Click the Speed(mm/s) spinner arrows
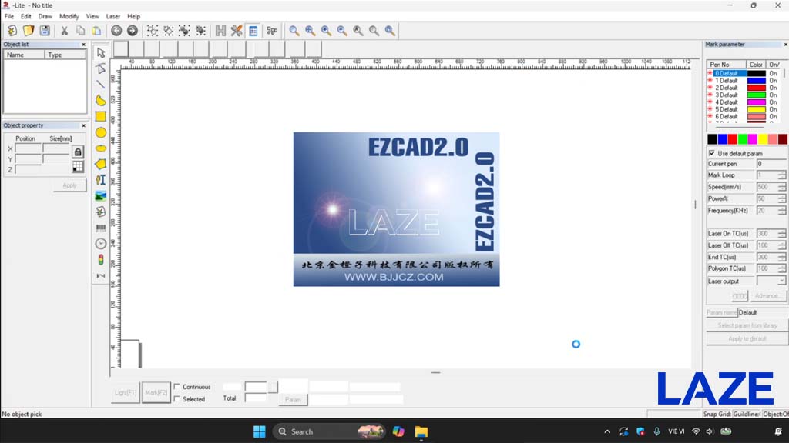This screenshot has width=789, height=443. click(x=781, y=187)
